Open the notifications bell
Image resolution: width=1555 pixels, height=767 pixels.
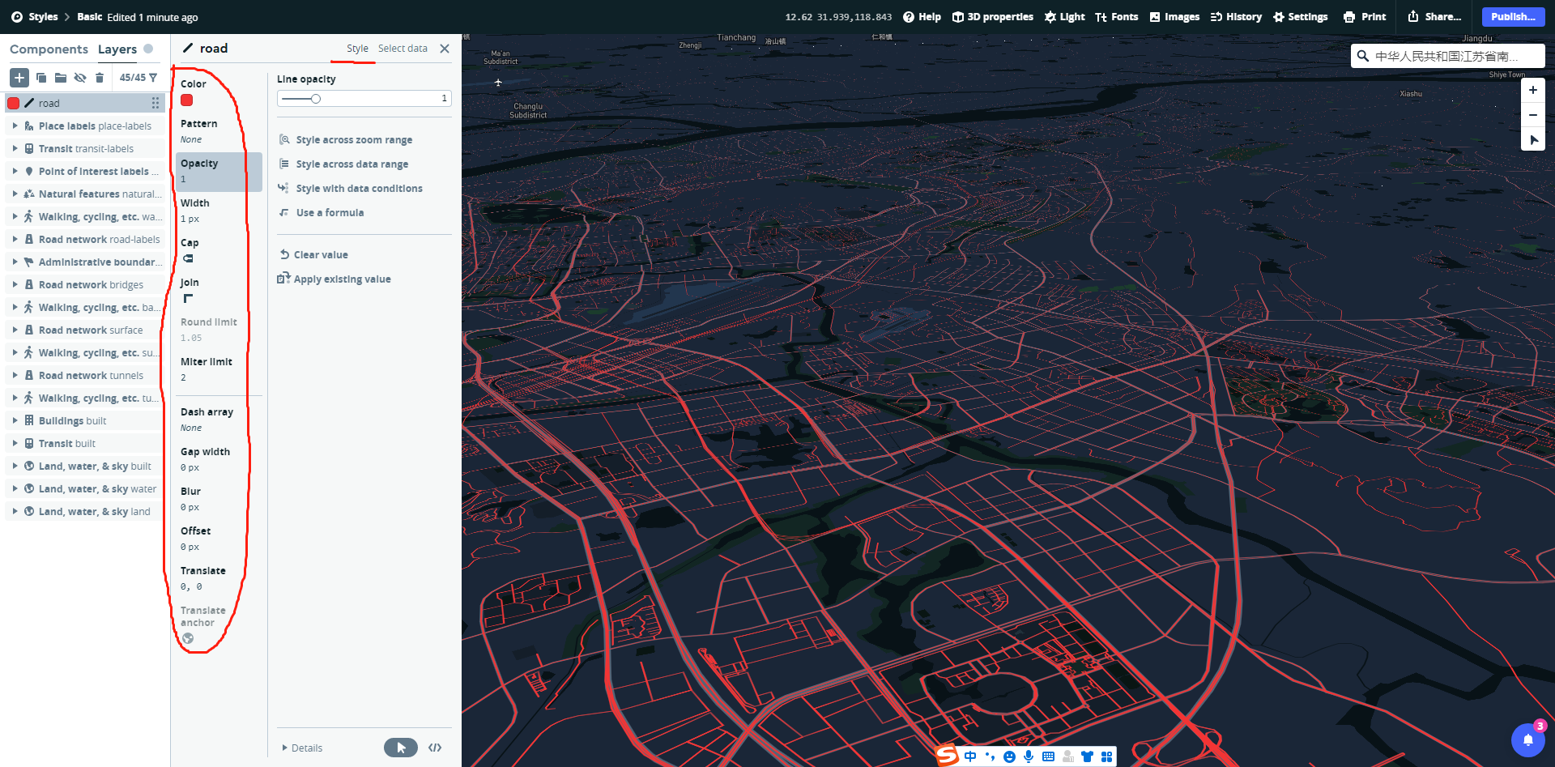pos(1528,739)
